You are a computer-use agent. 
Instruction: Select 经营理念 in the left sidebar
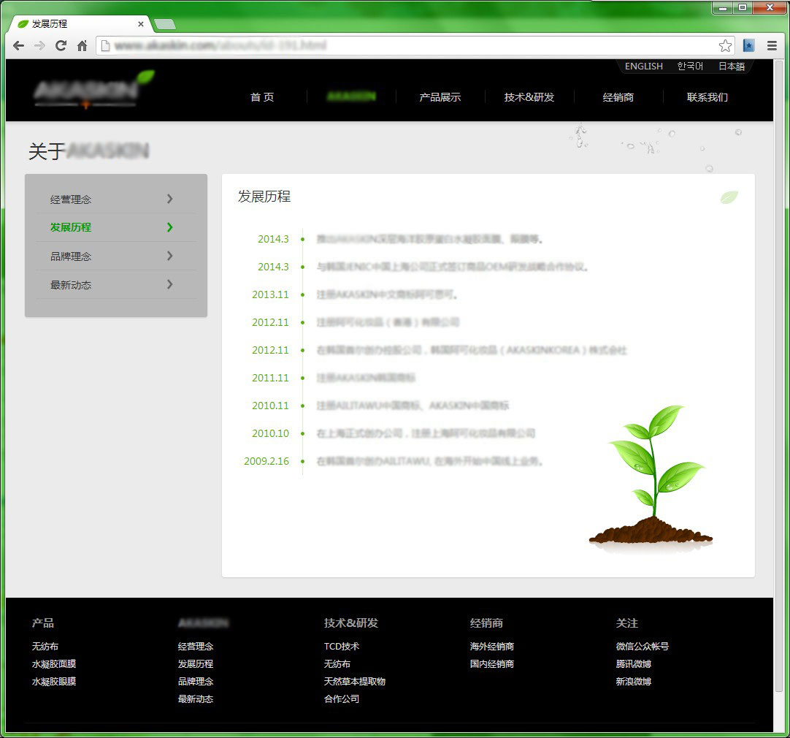point(71,199)
